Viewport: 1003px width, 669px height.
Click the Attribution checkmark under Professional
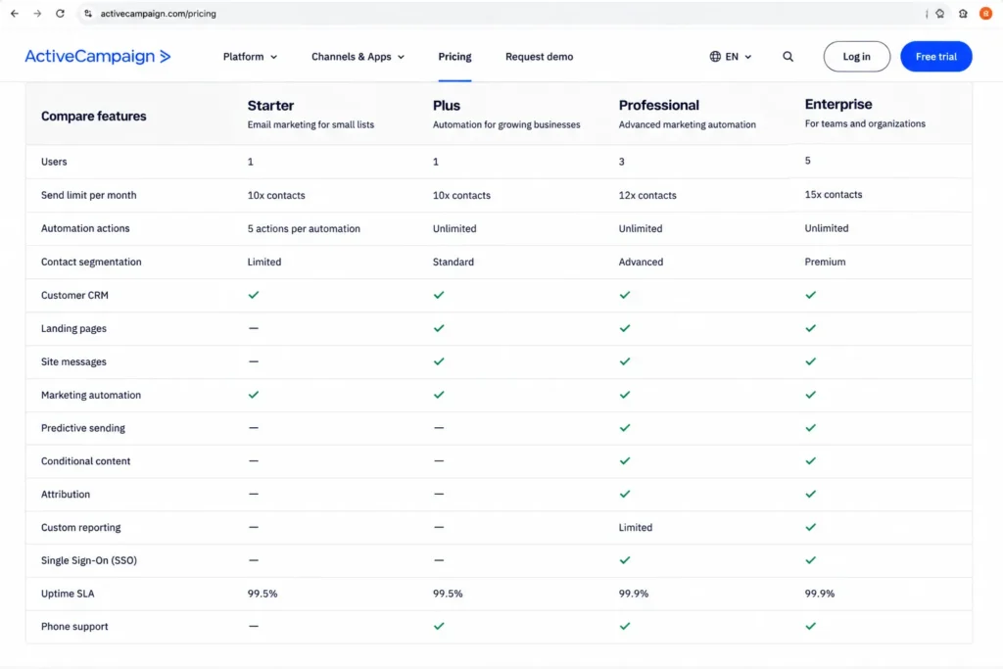pos(625,494)
